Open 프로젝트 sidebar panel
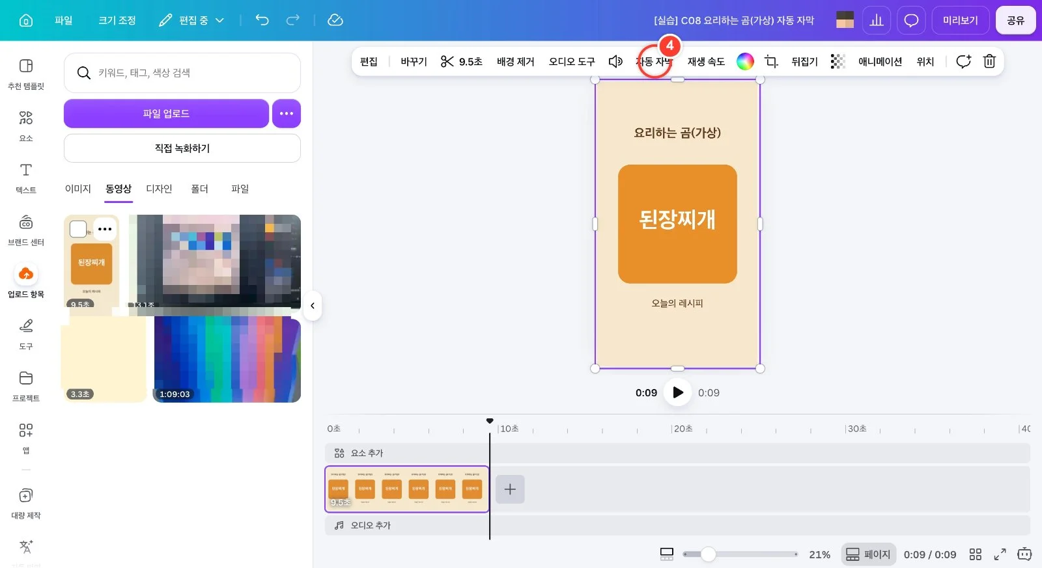 pyautogui.click(x=26, y=386)
